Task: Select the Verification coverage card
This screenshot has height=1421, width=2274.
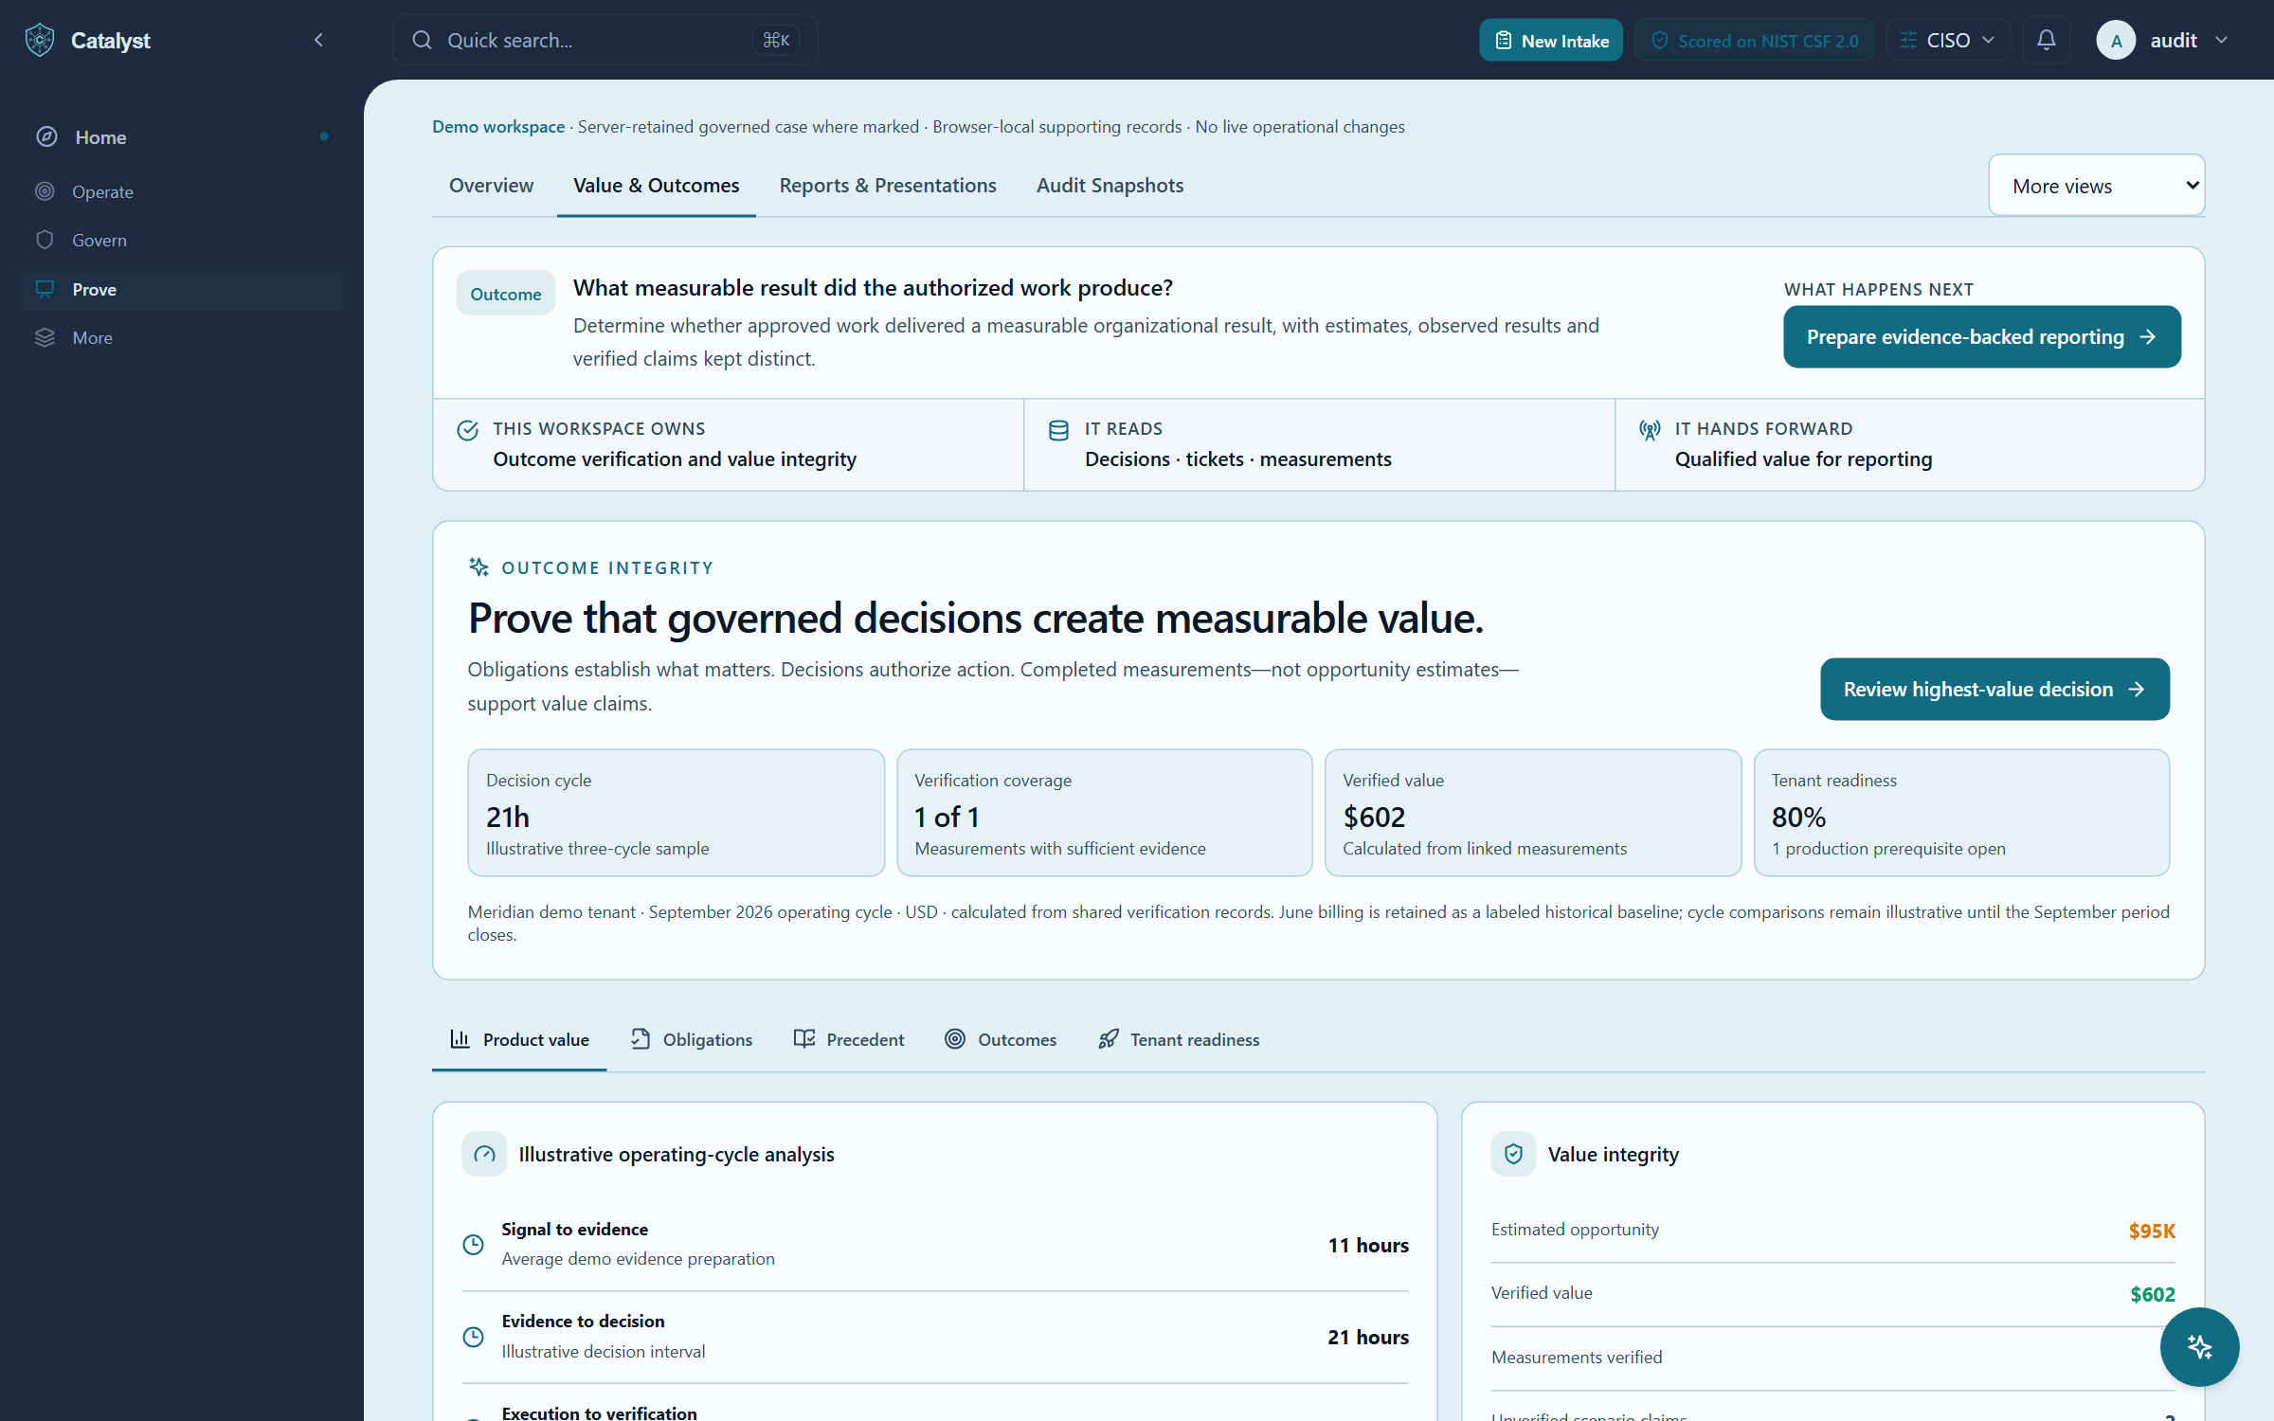Action: 1105,813
